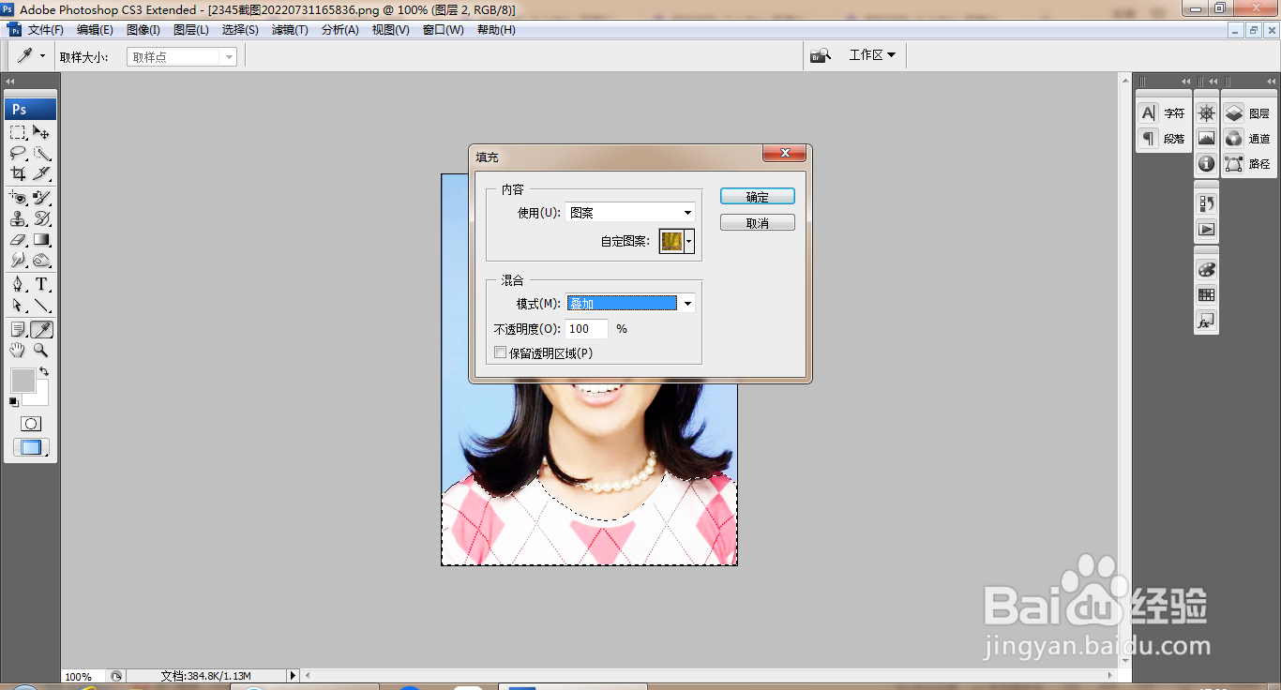1281x690 pixels.
Task: Open the Histogram panel icon
Action: [x=1206, y=139]
